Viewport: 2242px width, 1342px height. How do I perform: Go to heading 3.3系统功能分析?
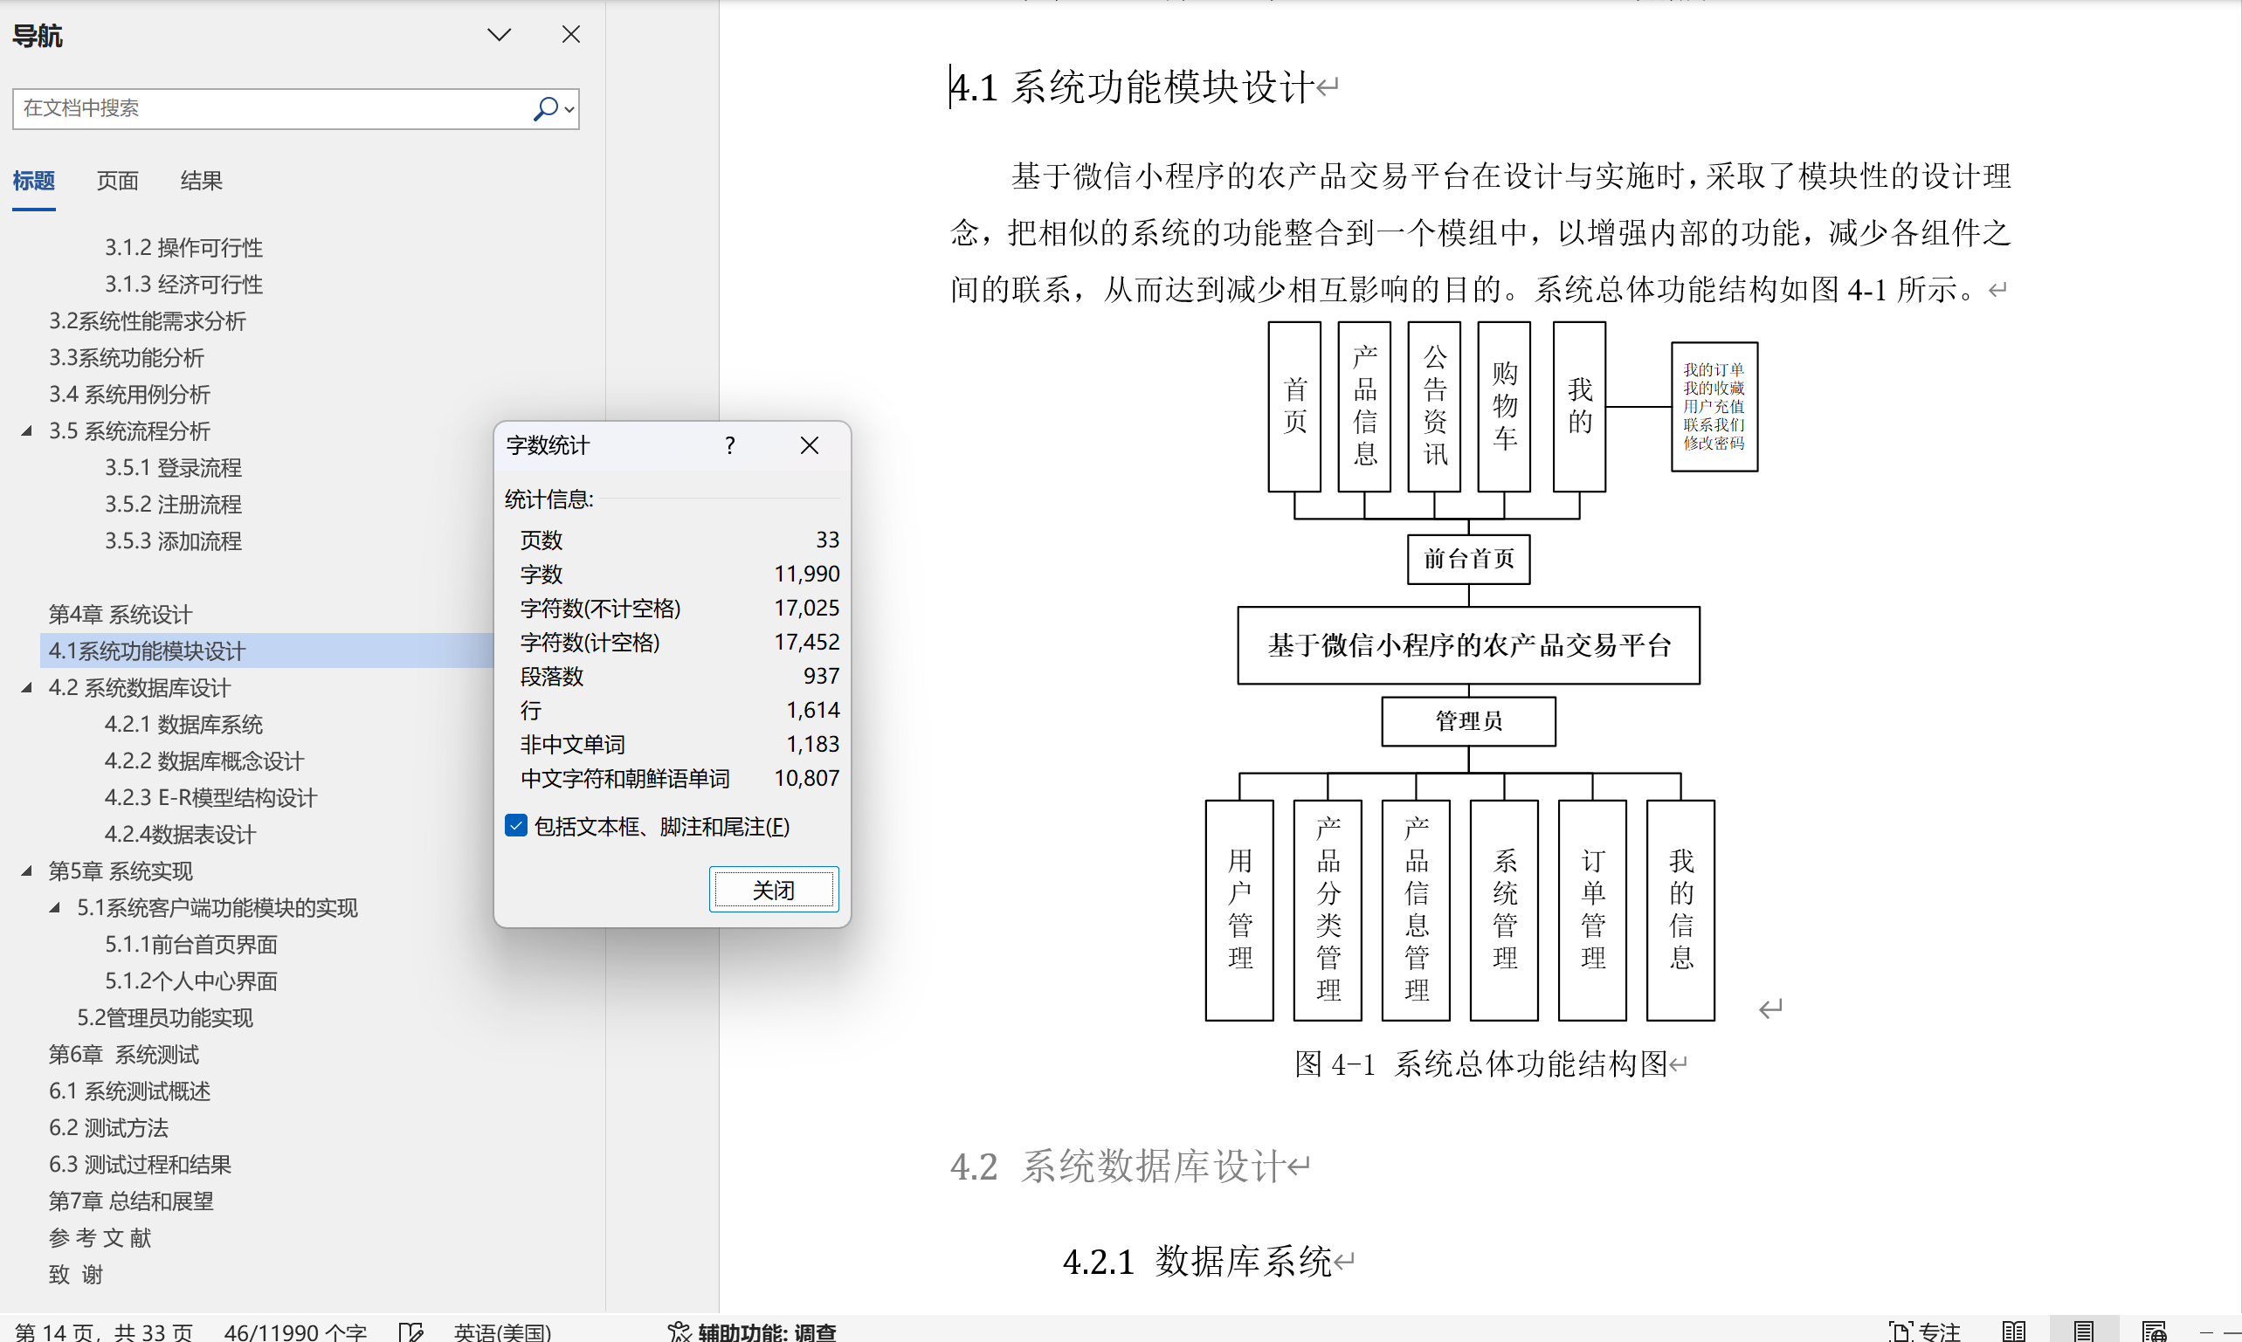click(x=127, y=357)
